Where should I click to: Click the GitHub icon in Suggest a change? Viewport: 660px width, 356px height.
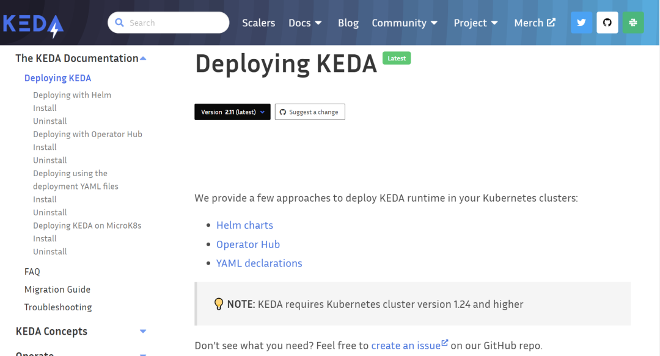coord(283,112)
